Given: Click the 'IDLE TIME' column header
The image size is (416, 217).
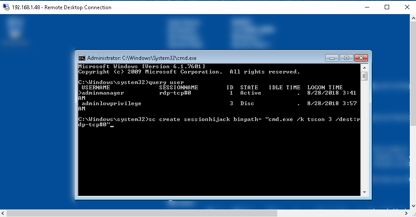Looking at the screenshot, I should [x=284, y=88].
